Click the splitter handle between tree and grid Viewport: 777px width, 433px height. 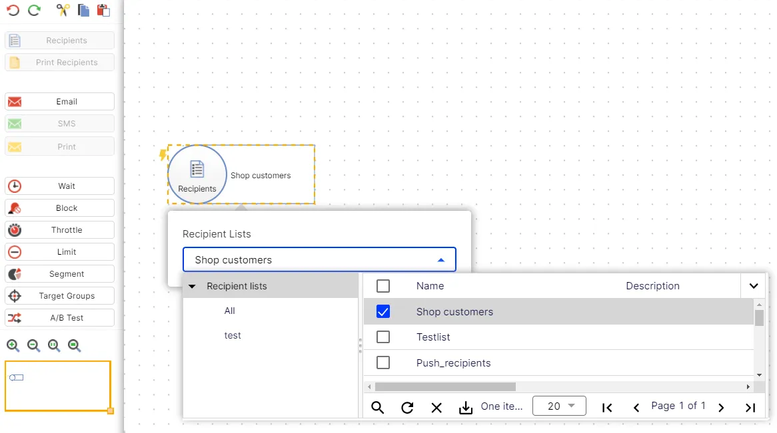click(361, 345)
